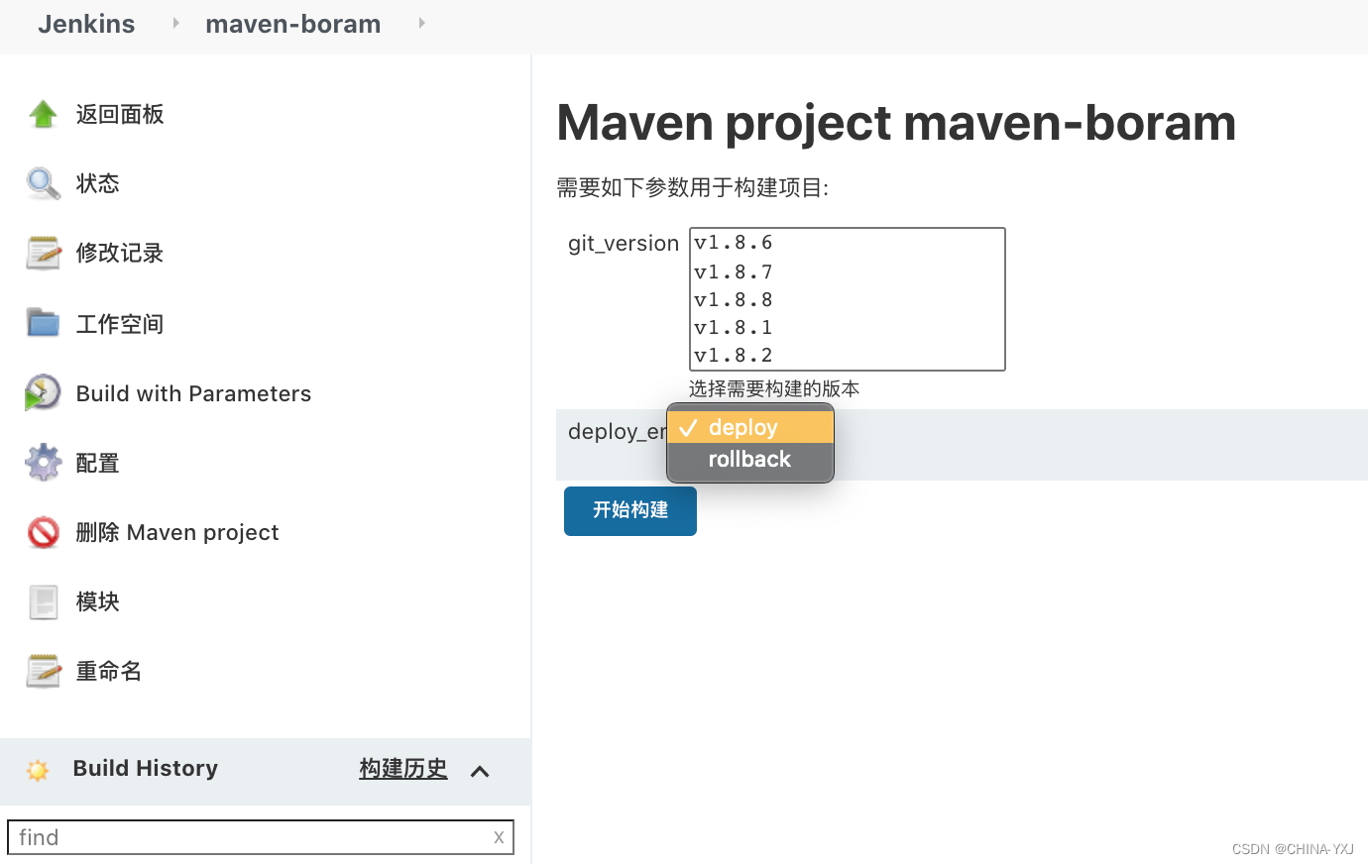Click the Jenkins breadcrumb

(86, 24)
